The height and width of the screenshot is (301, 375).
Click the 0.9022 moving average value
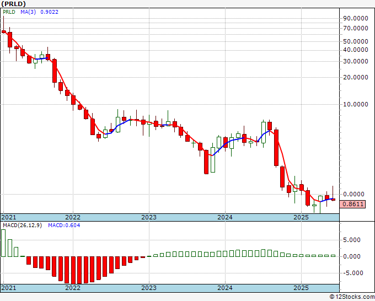(49, 12)
